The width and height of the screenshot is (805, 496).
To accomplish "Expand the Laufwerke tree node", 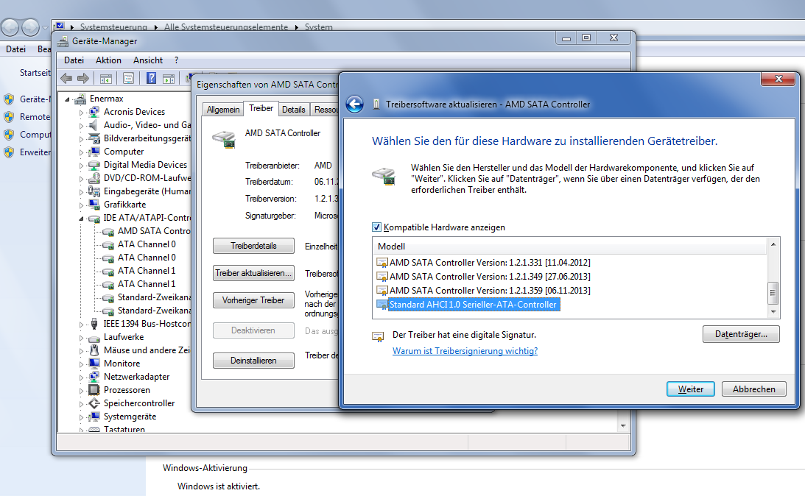I will (81, 338).
